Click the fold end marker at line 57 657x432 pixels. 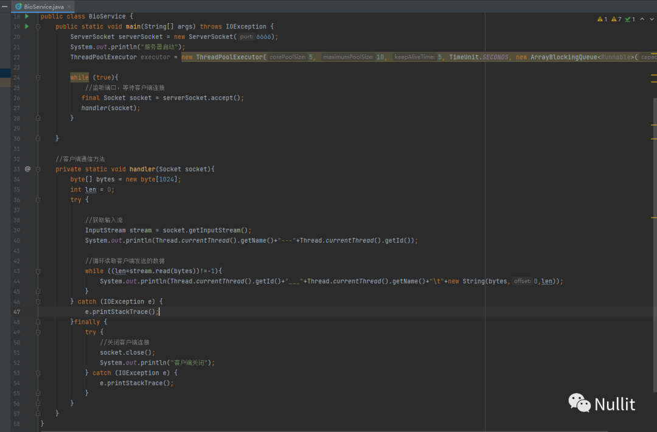coord(38,414)
